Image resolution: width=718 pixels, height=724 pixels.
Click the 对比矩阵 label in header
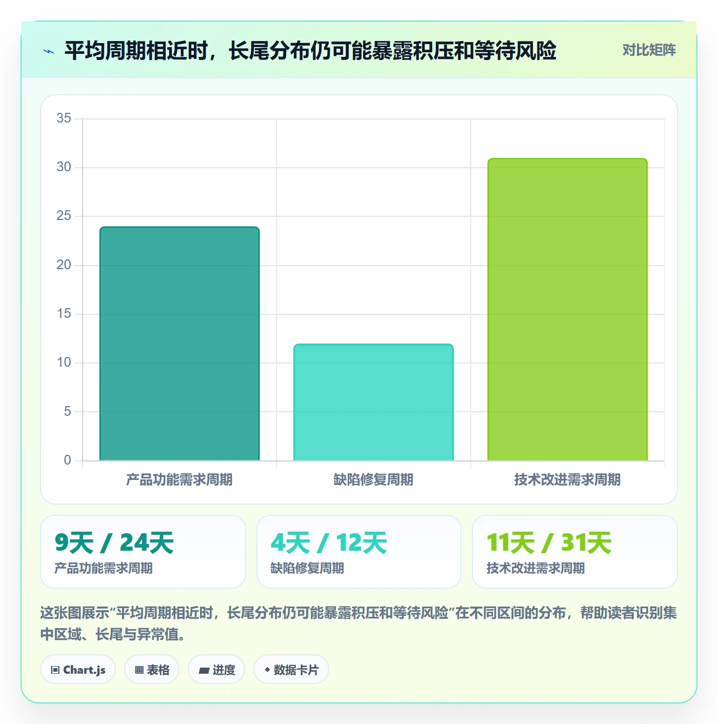pyautogui.click(x=649, y=50)
